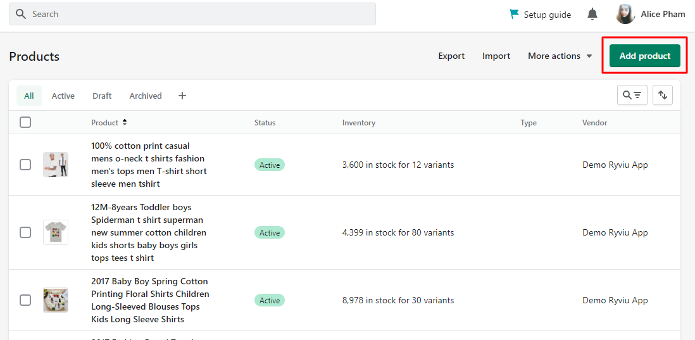Screen dimensions: 695x340
Task: Click the notifications bell icon
Action: [x=592, y=15]
